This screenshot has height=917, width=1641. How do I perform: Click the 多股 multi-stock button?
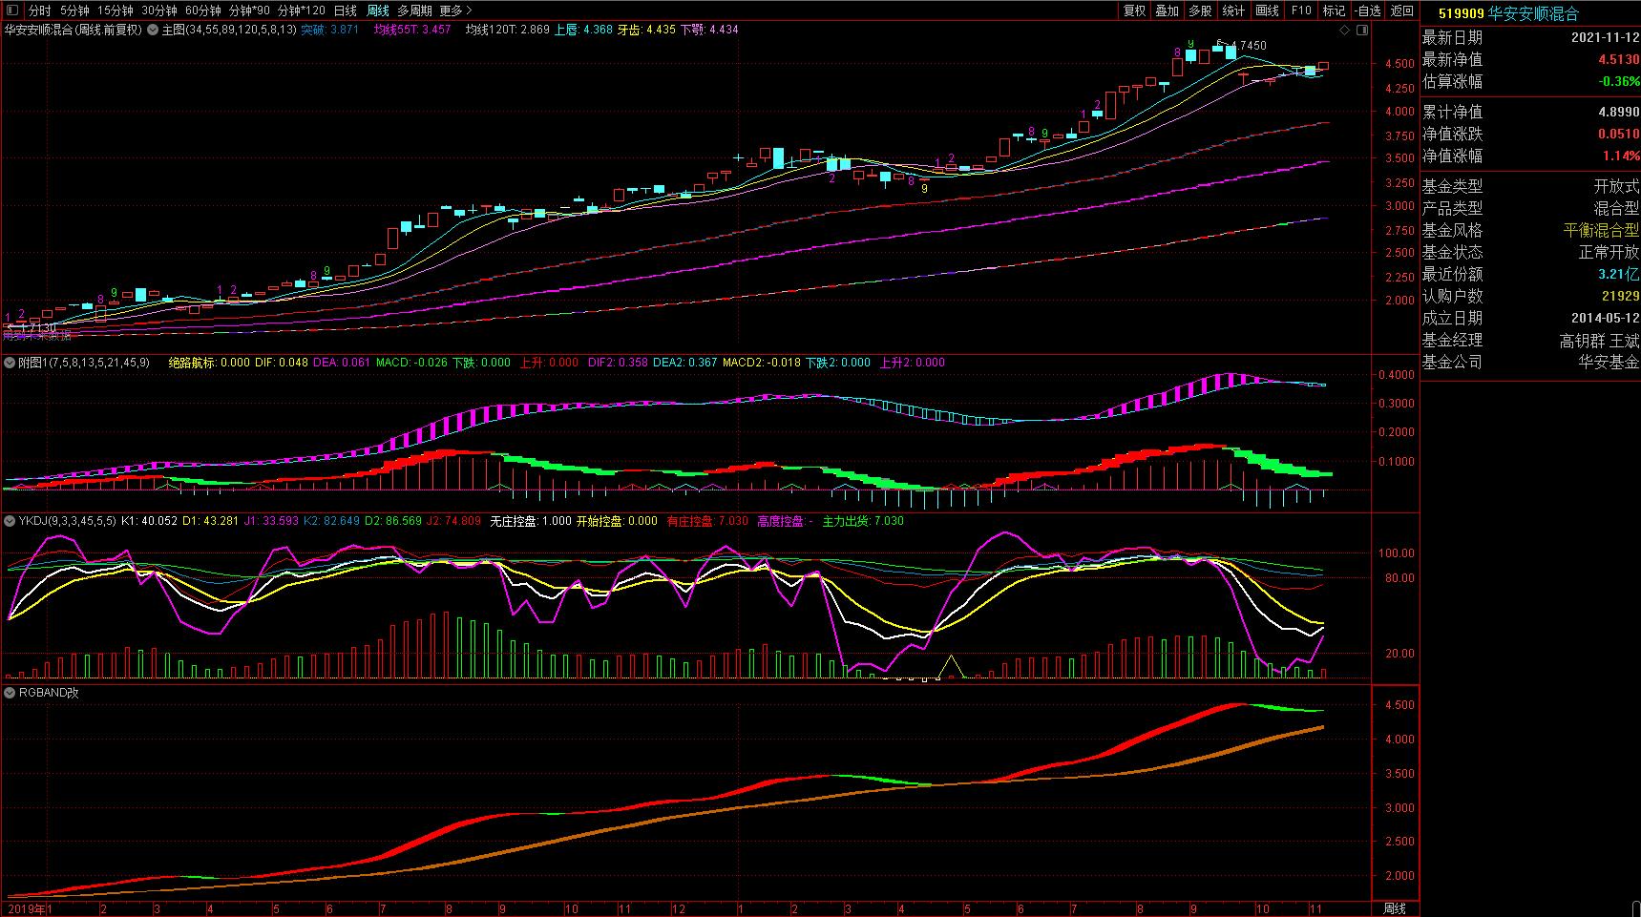coord(1200,10)
